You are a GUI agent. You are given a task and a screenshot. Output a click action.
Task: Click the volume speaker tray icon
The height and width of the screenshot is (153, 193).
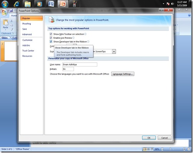(173, 4)
